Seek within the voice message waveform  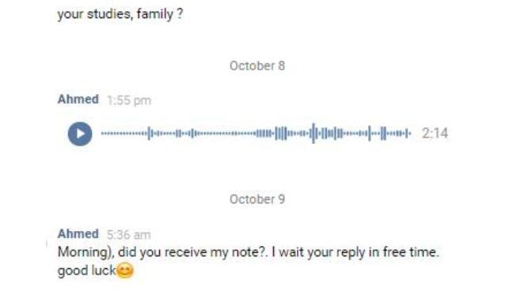(x=256, y=134)
